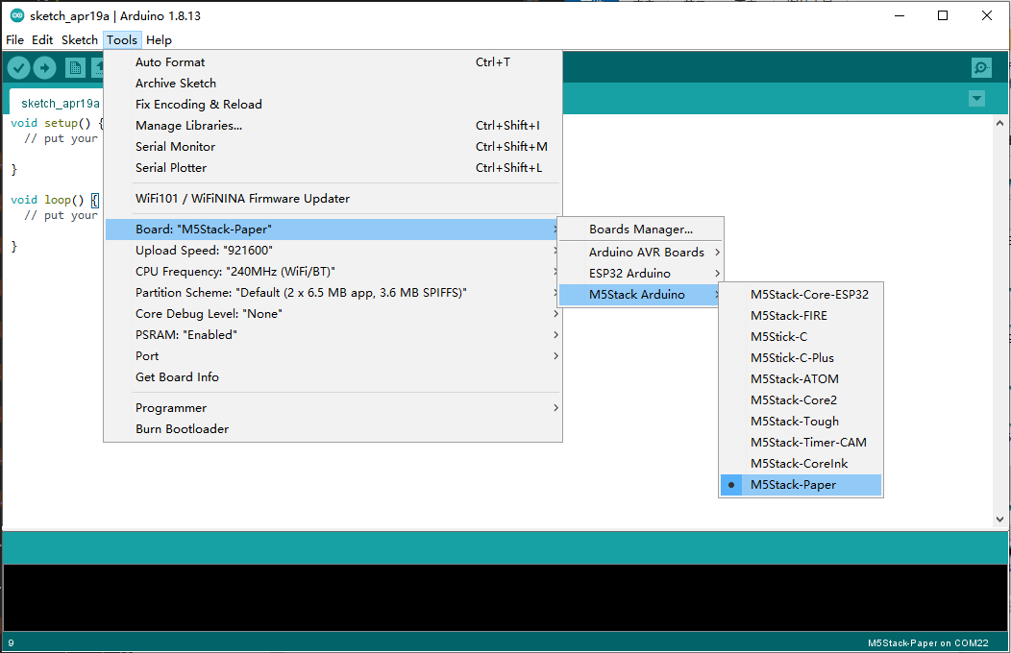Select M5Stack-Core2 board
Screen dimensions: 1011x653
click(x=801, y=399)
